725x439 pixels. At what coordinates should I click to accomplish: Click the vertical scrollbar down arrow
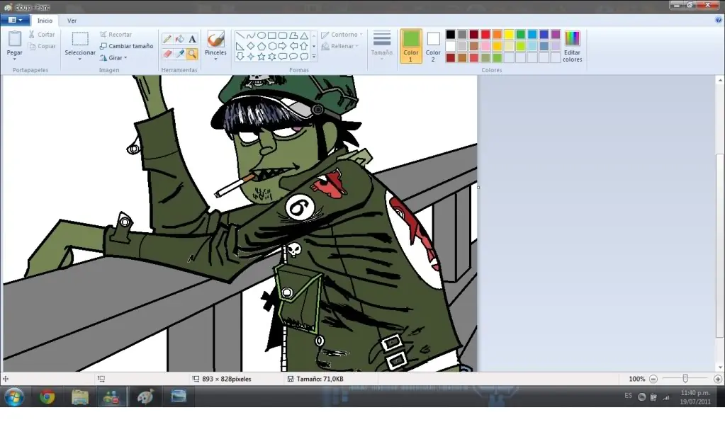720,367
